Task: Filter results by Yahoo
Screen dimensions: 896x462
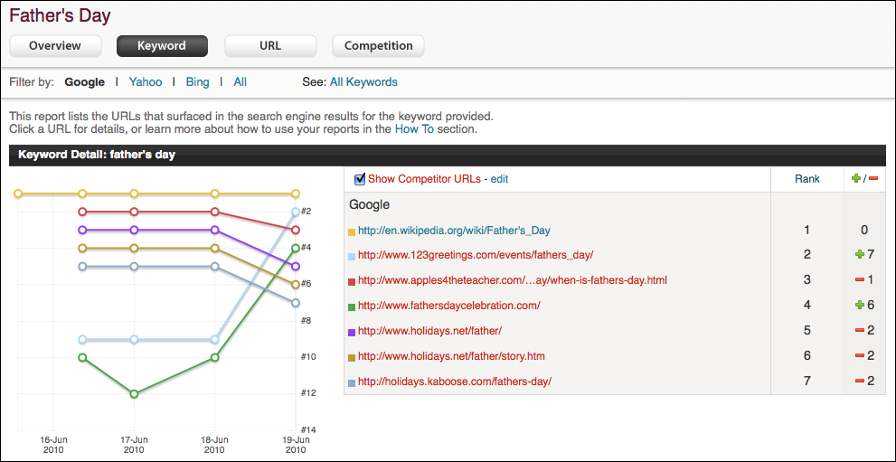Action: 146,82
